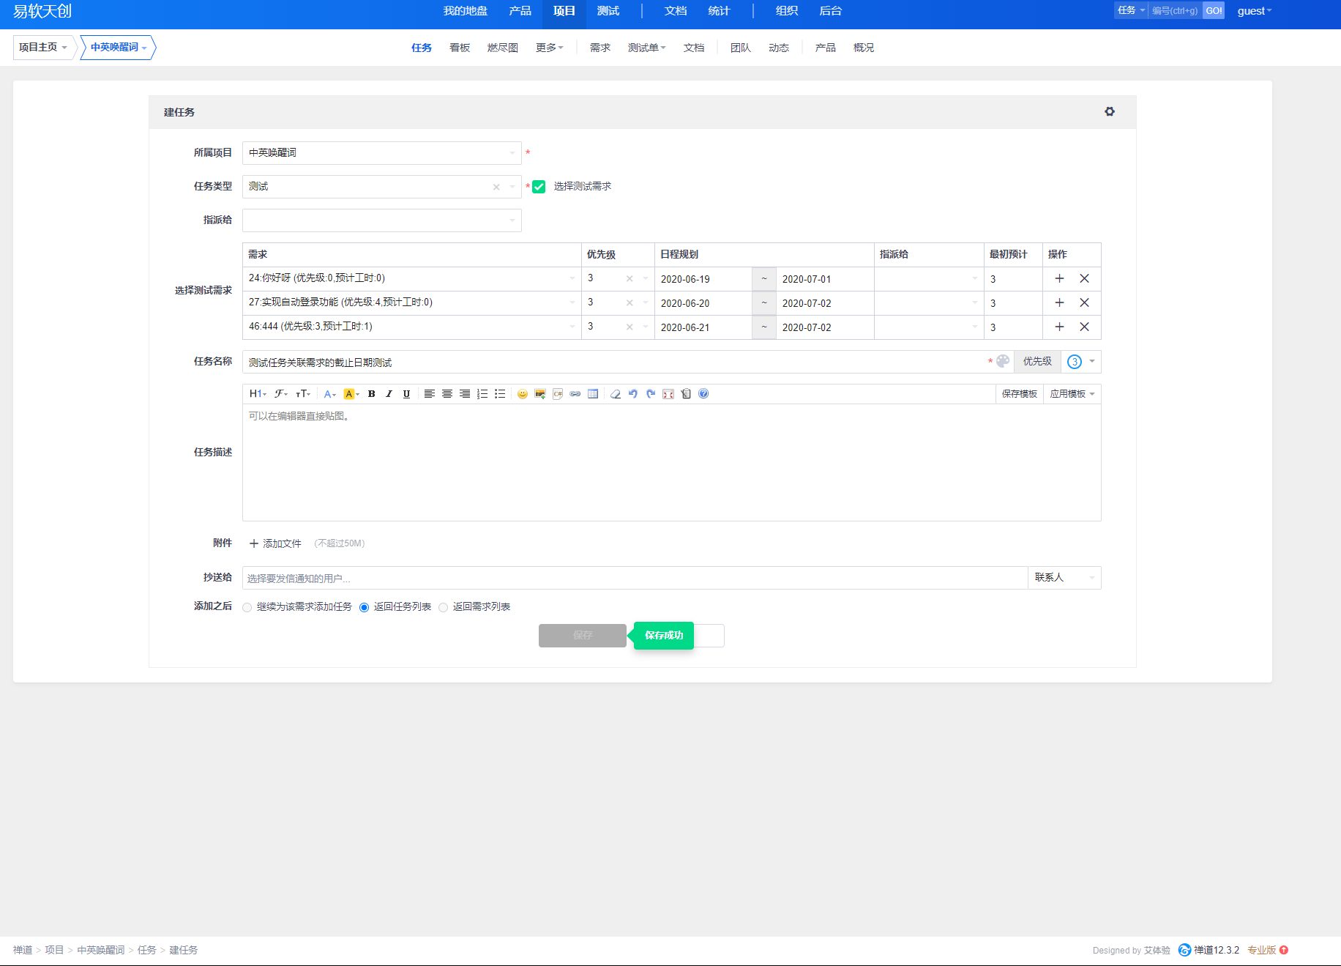
Task: Switch to the 看板 tab
Action: 460,48
